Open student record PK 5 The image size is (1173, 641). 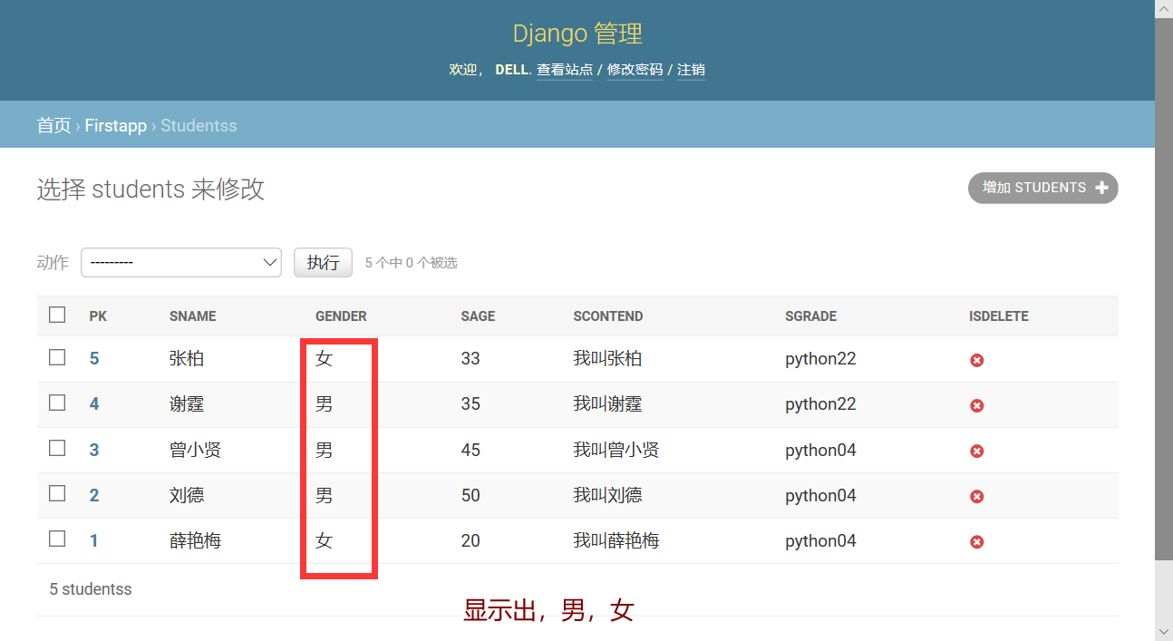(94, 359)
